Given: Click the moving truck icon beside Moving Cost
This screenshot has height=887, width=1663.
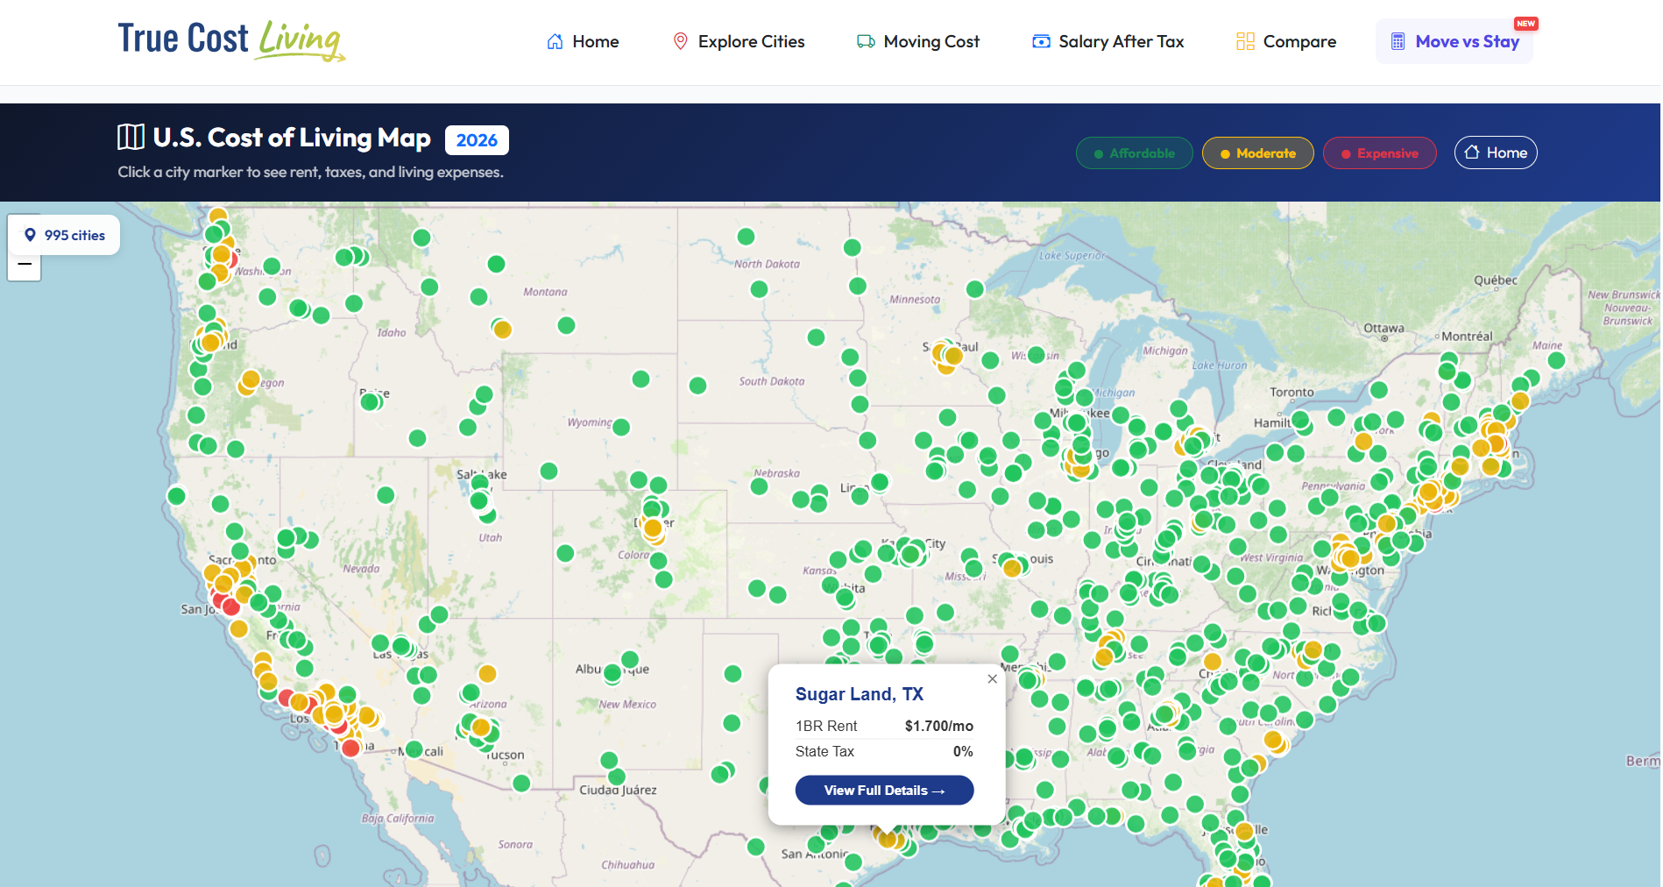Looking at the screenshot, I should pyautogui.click(x=866, y=40).
